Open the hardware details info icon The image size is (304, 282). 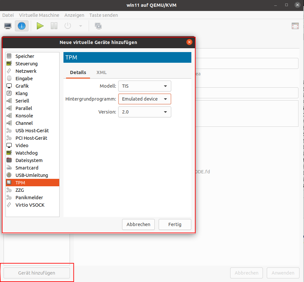click(x=22, y=26)
